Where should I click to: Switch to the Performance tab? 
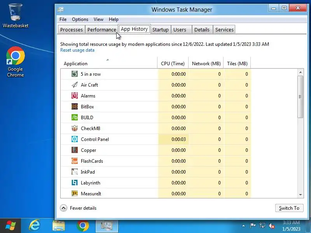[x=102, y=30]
